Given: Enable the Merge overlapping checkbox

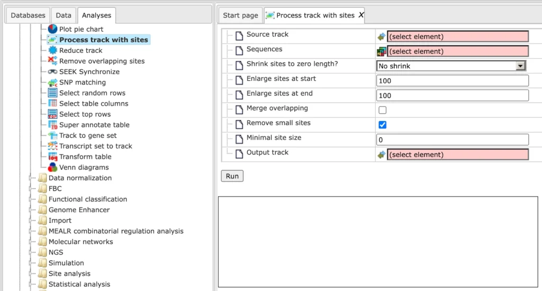Looking at the screenshot, I should pyautogui.click(x=383, y=110).
